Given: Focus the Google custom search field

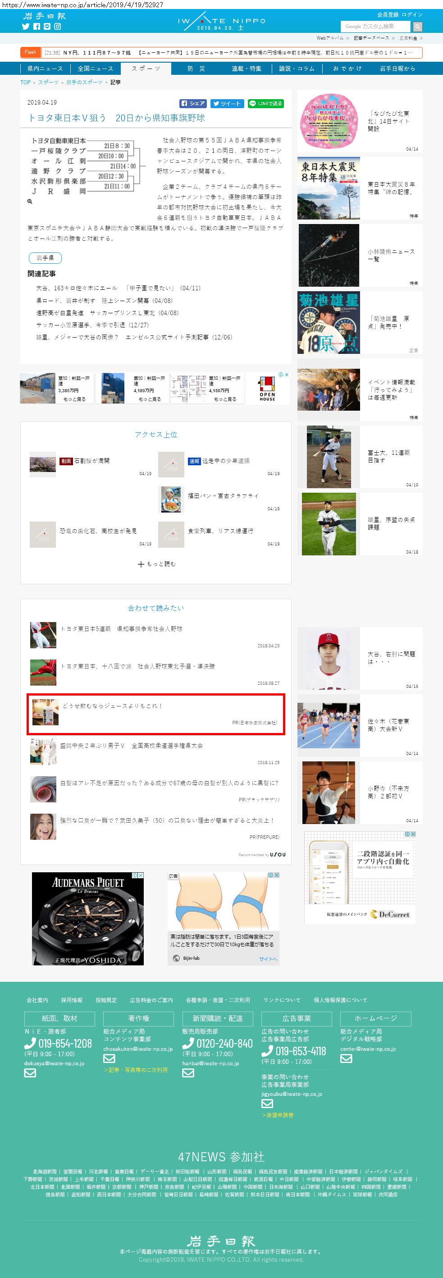Looking at the screenshot, I should click(375, 26).
